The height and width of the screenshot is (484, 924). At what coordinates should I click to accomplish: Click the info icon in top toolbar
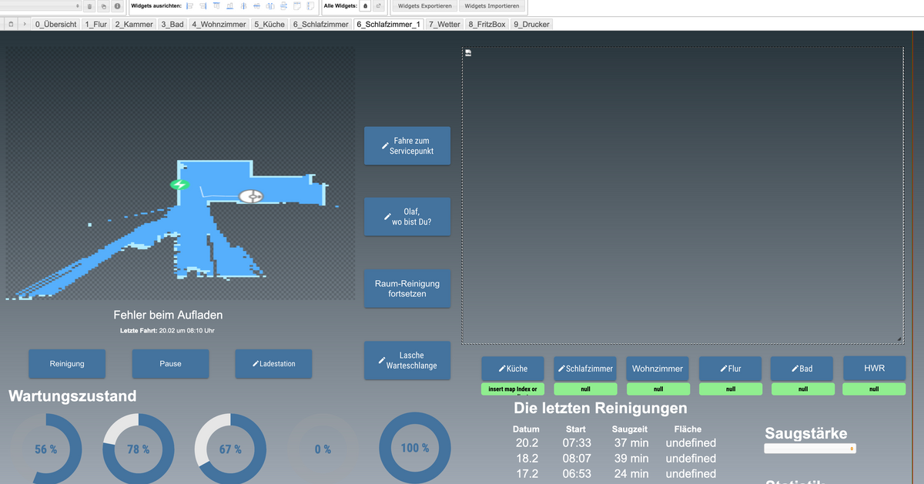117,6
